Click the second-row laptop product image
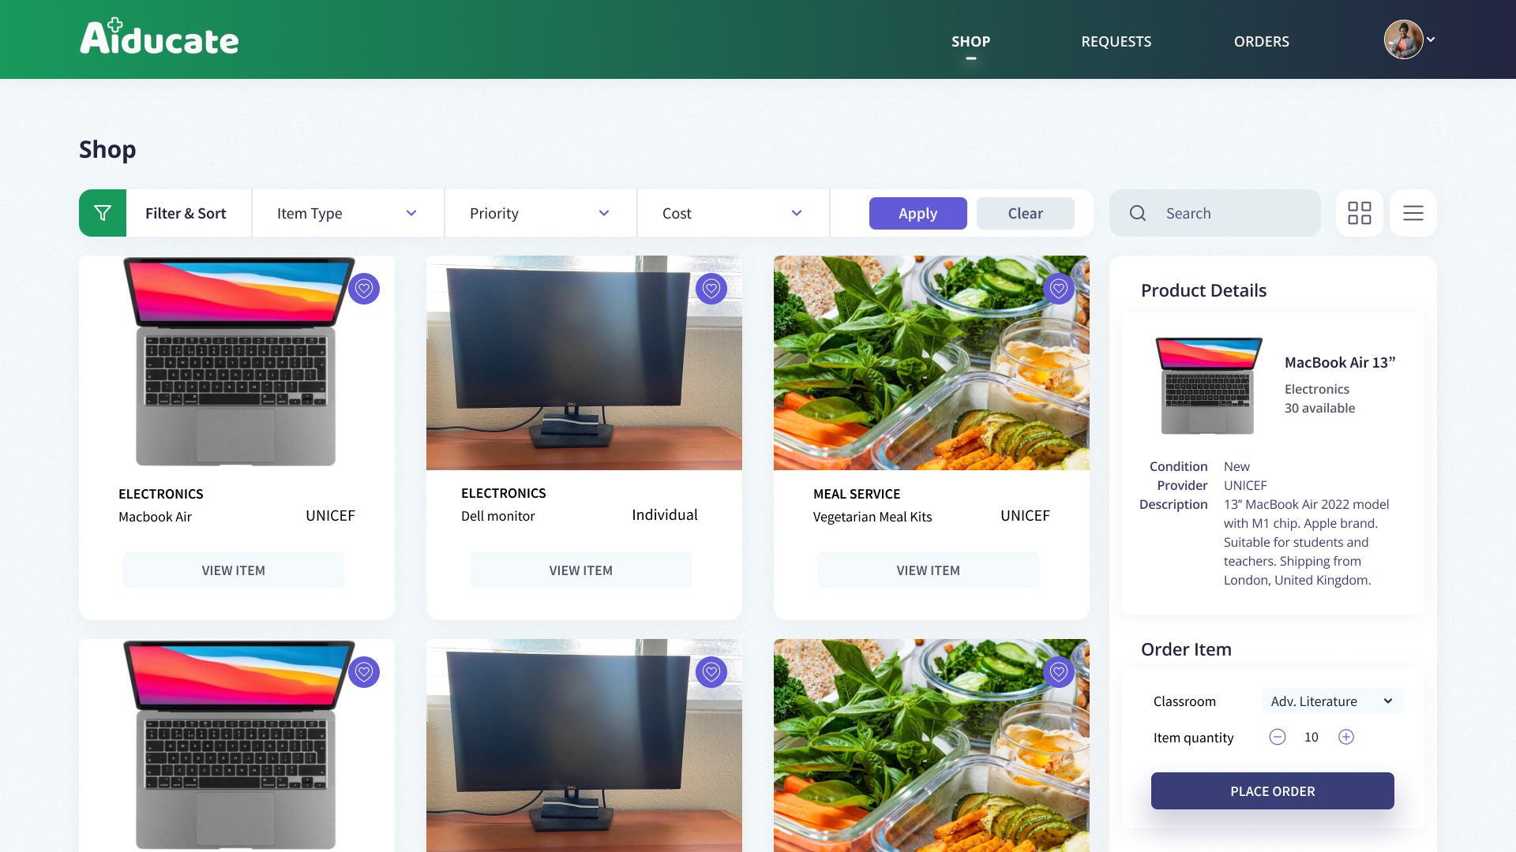Image resolution: width=1516 pixels, height=852 pixels. 237,745
